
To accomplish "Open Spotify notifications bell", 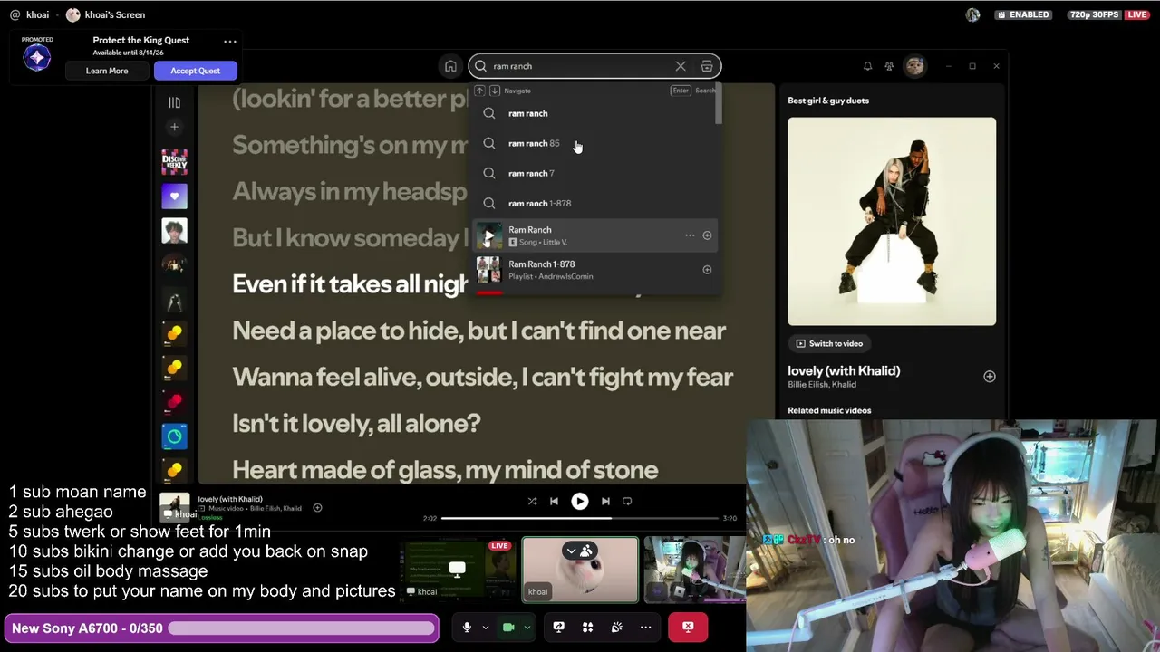I will [867, 66].
